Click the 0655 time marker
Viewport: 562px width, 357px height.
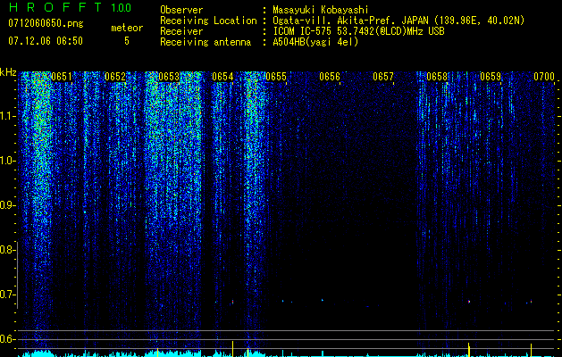(276, 77)
